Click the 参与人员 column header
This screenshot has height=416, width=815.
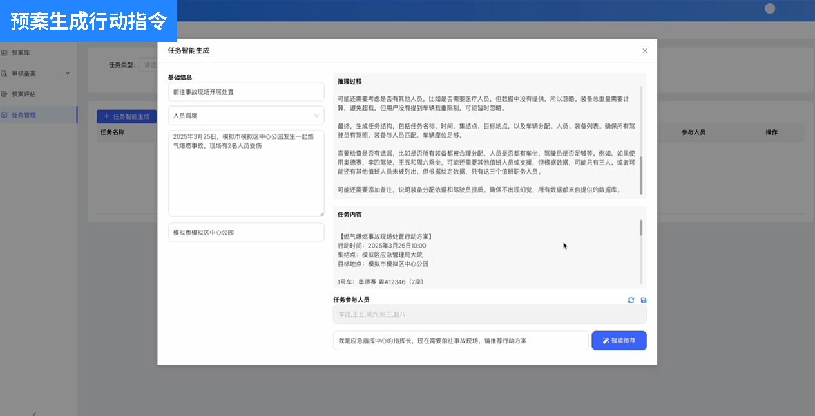click(x=693, y=132)
